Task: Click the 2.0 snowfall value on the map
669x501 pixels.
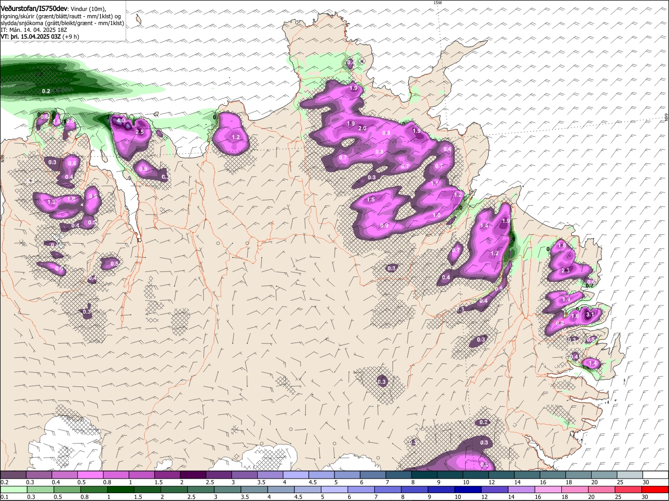Action: point(362,128)
